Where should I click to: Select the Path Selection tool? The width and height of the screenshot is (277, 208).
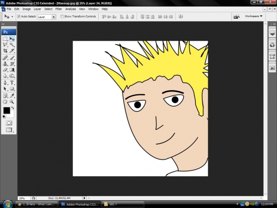5,89
